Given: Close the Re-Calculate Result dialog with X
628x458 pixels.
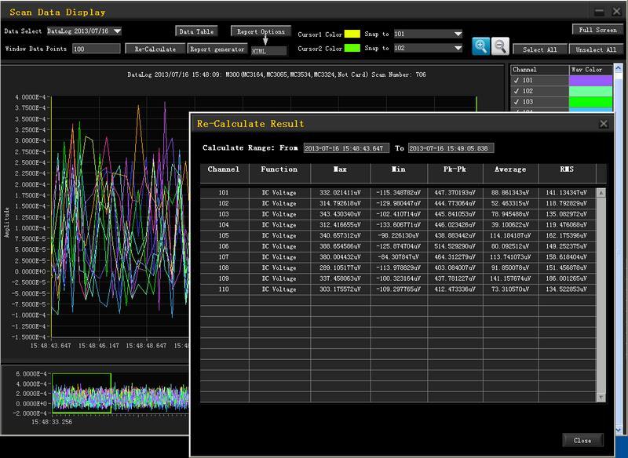Looking at the screenshot, I should pyautogui.click(x=603, y=123).
